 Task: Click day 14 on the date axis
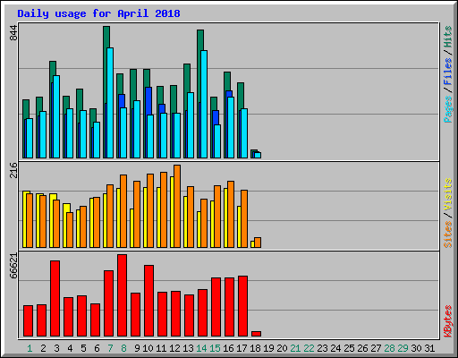coord(201,348)
